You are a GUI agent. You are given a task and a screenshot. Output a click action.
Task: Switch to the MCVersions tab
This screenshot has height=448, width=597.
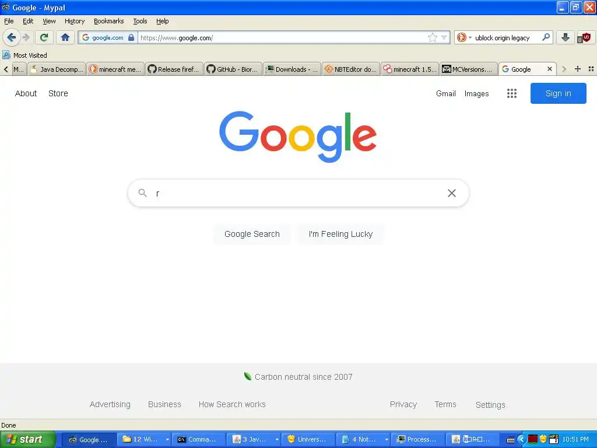(469, 69)
